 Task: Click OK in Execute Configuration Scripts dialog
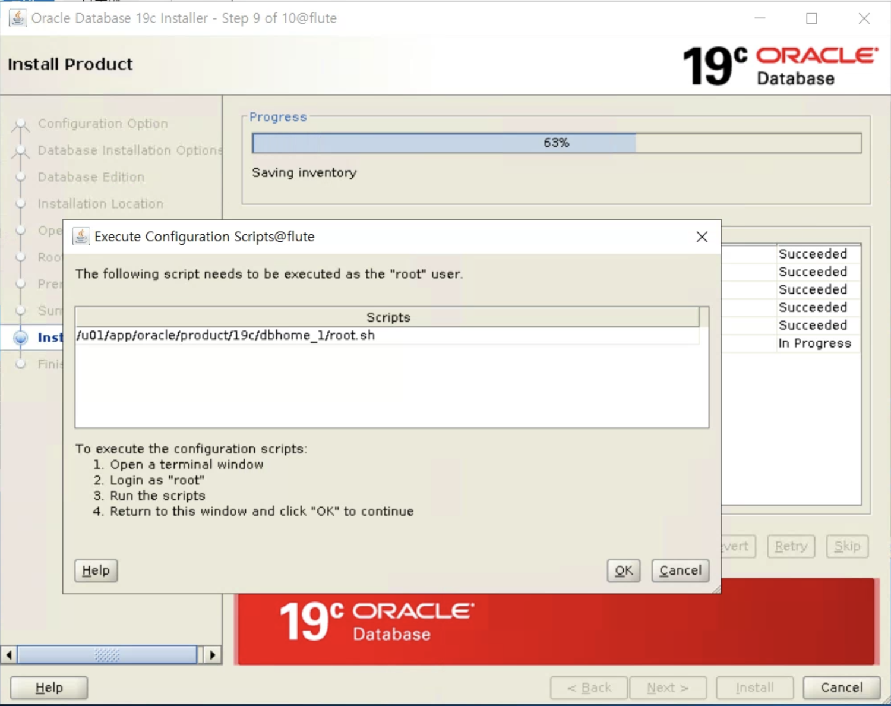pos(624,571)
